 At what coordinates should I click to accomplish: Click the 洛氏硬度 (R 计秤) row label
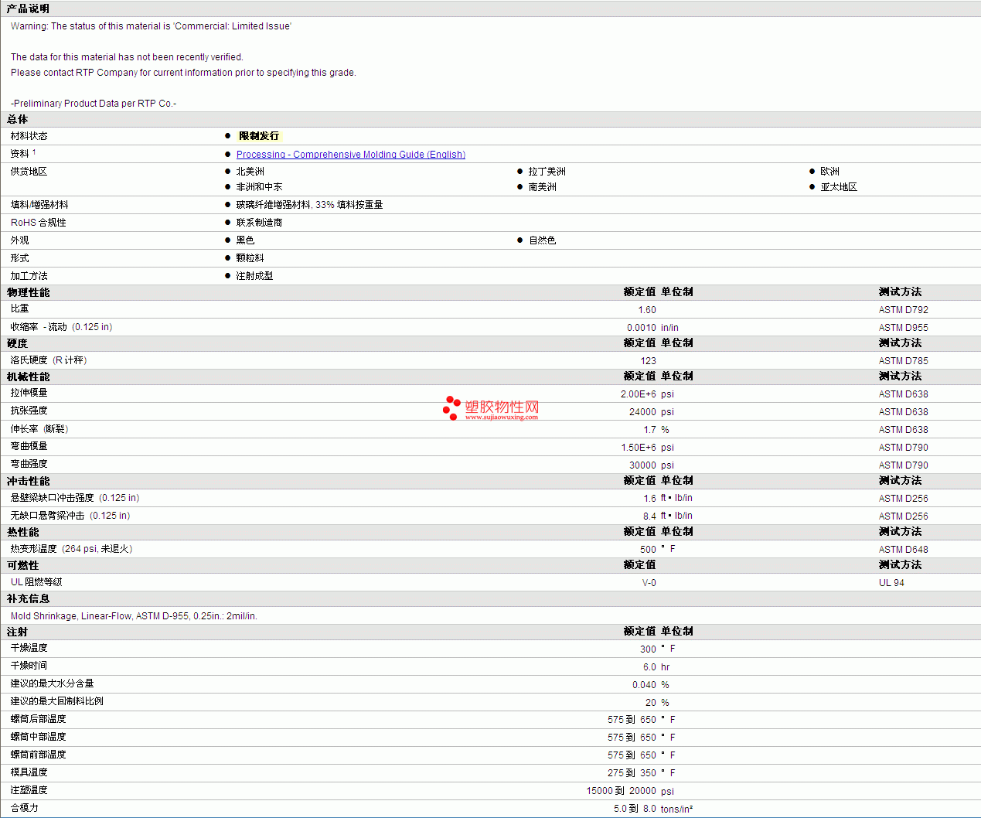click(x=49, y=360)
